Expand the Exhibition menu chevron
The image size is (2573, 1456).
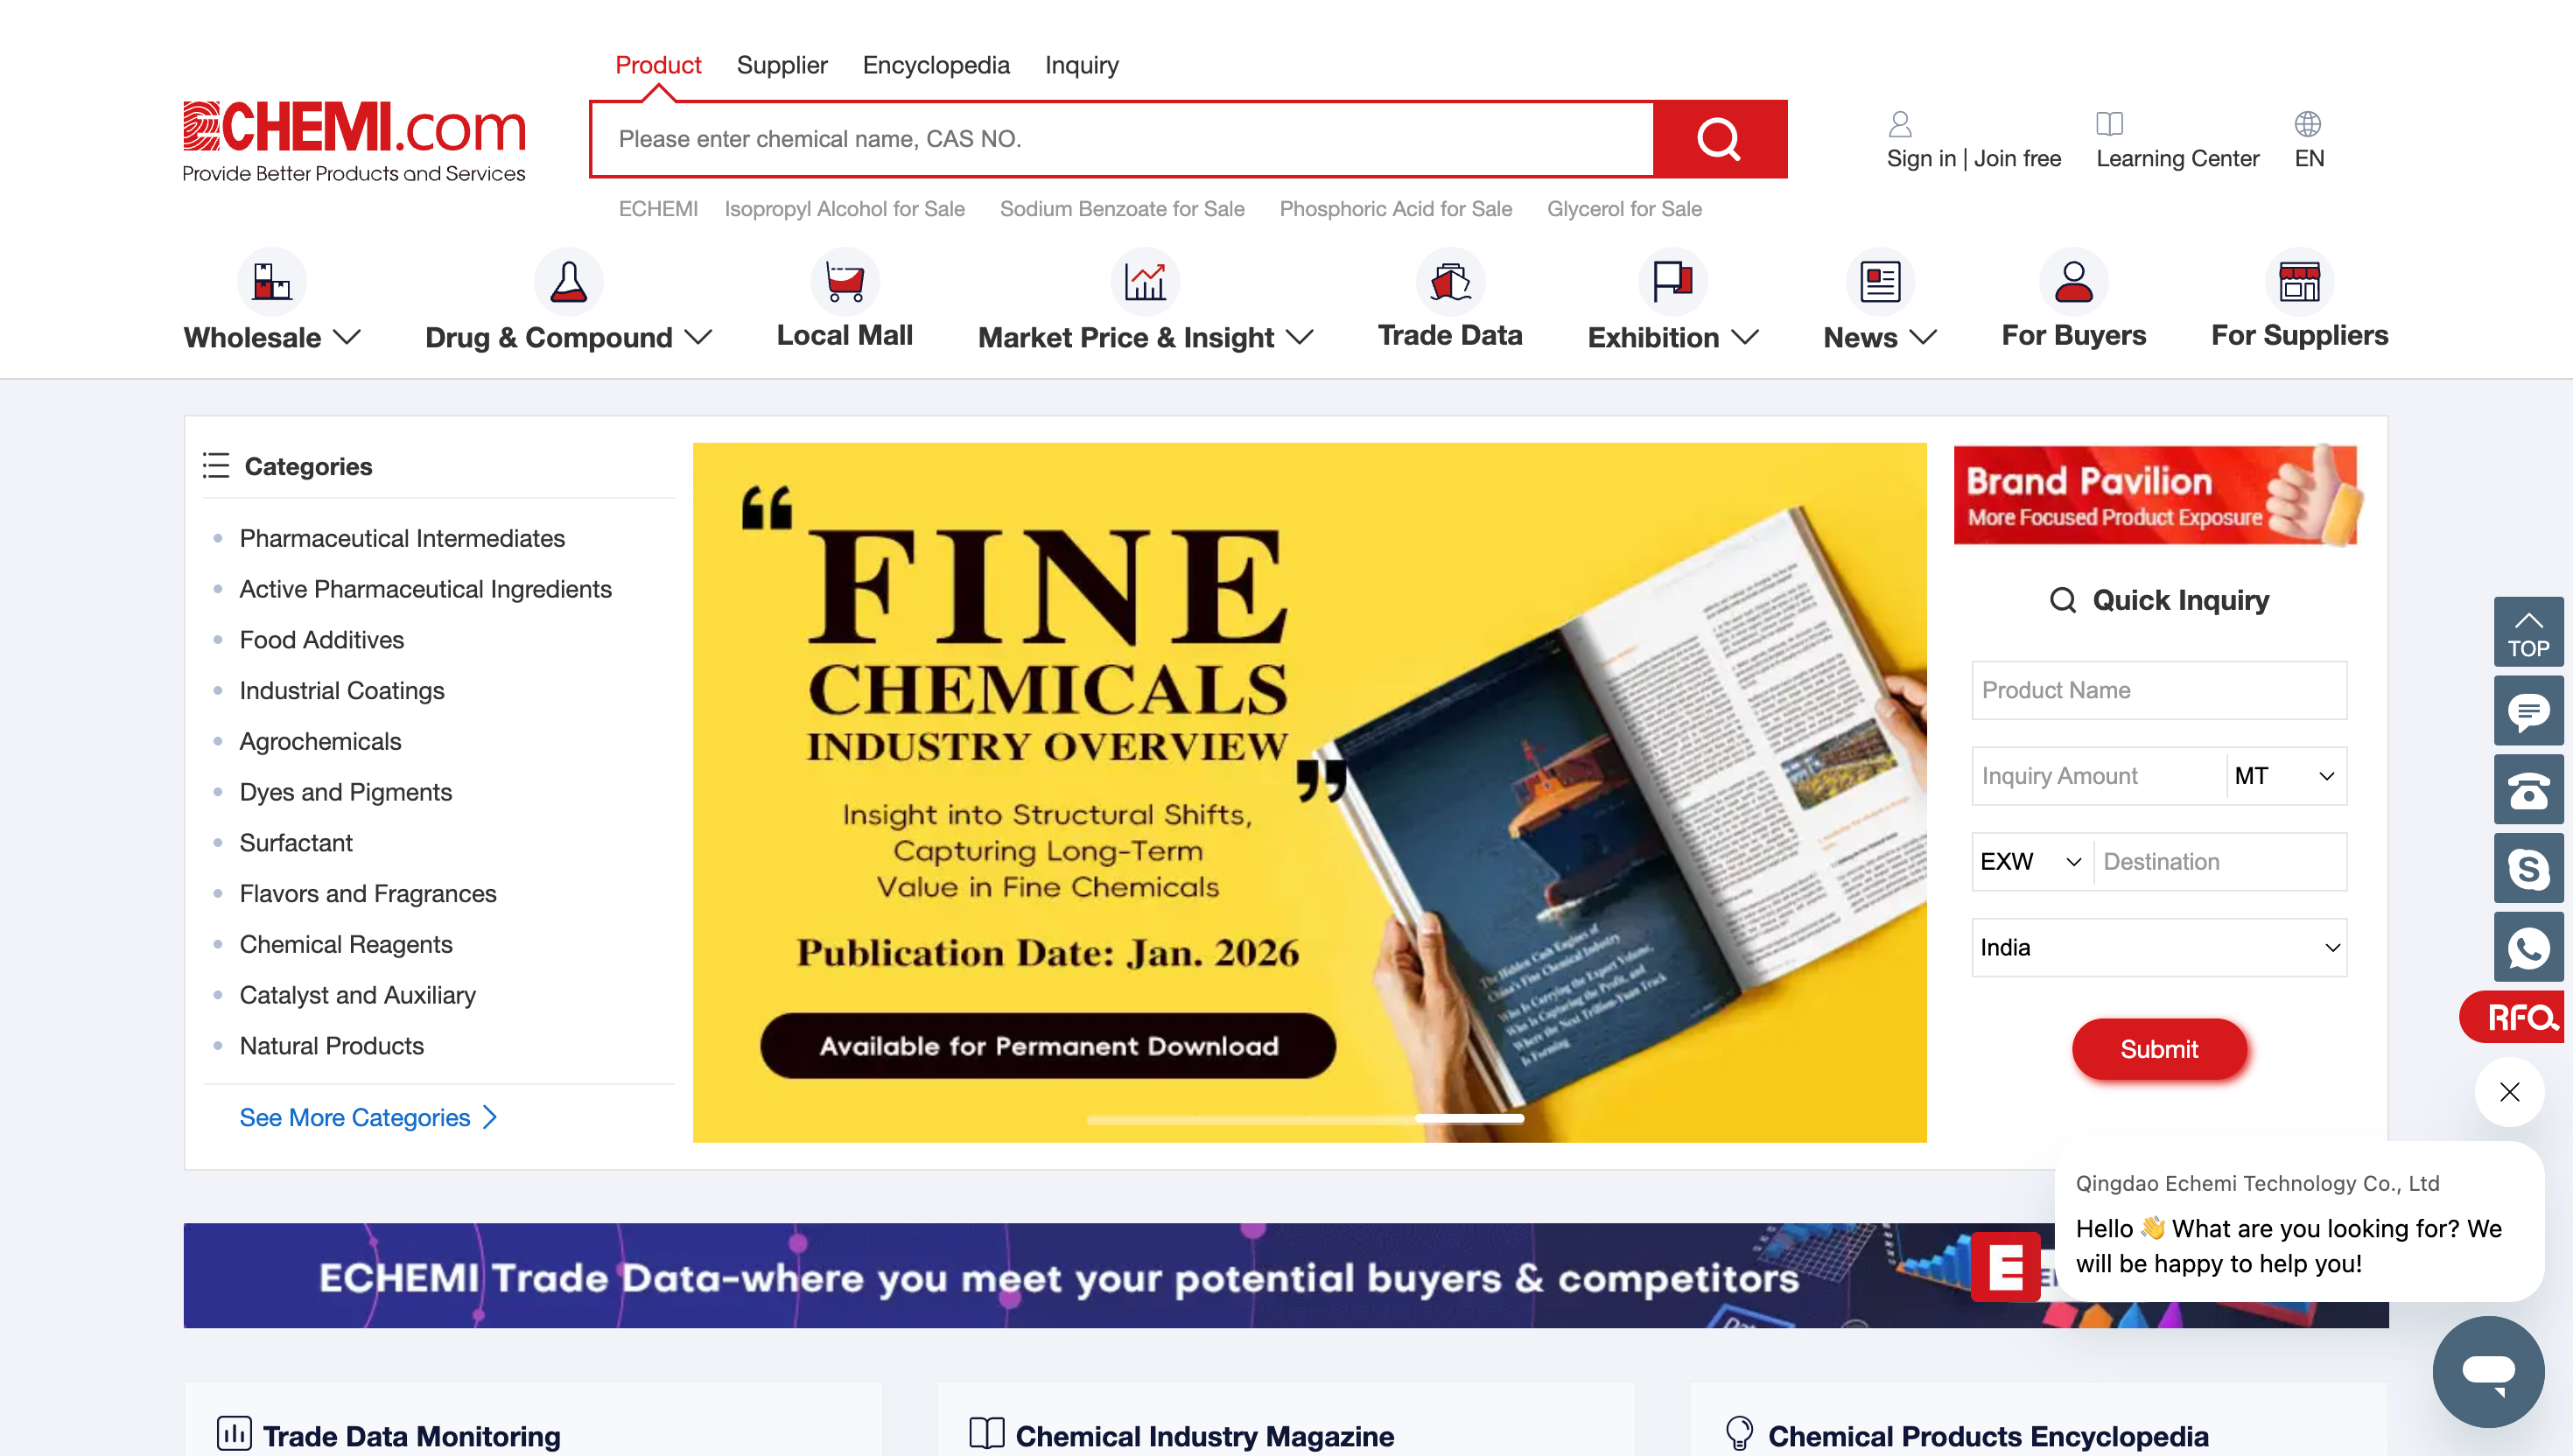(x=1744, y=338)
